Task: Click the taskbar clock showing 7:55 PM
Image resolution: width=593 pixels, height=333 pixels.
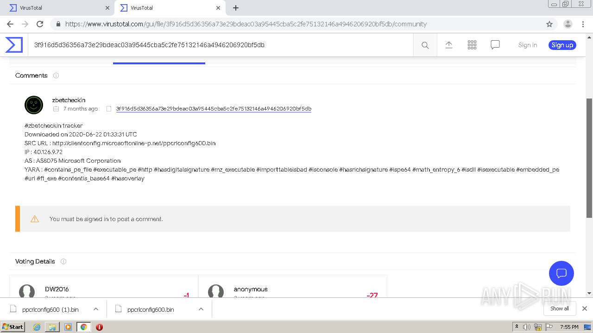Action: coord(569,327)
